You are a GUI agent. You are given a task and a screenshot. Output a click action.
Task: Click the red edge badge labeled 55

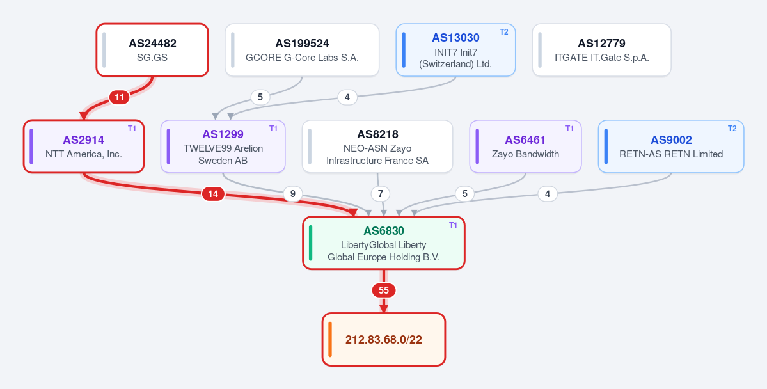tap(384, 290)
